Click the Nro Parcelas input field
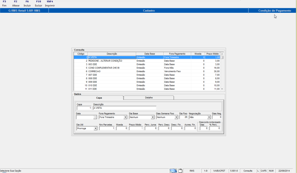The width and height of the screenshot is (297, 173). [107, 129]
